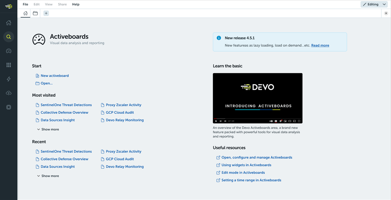The width and height of the screenshot is (391, 200).
Task: Open the File menu
Action: click(x=25, y=4)
